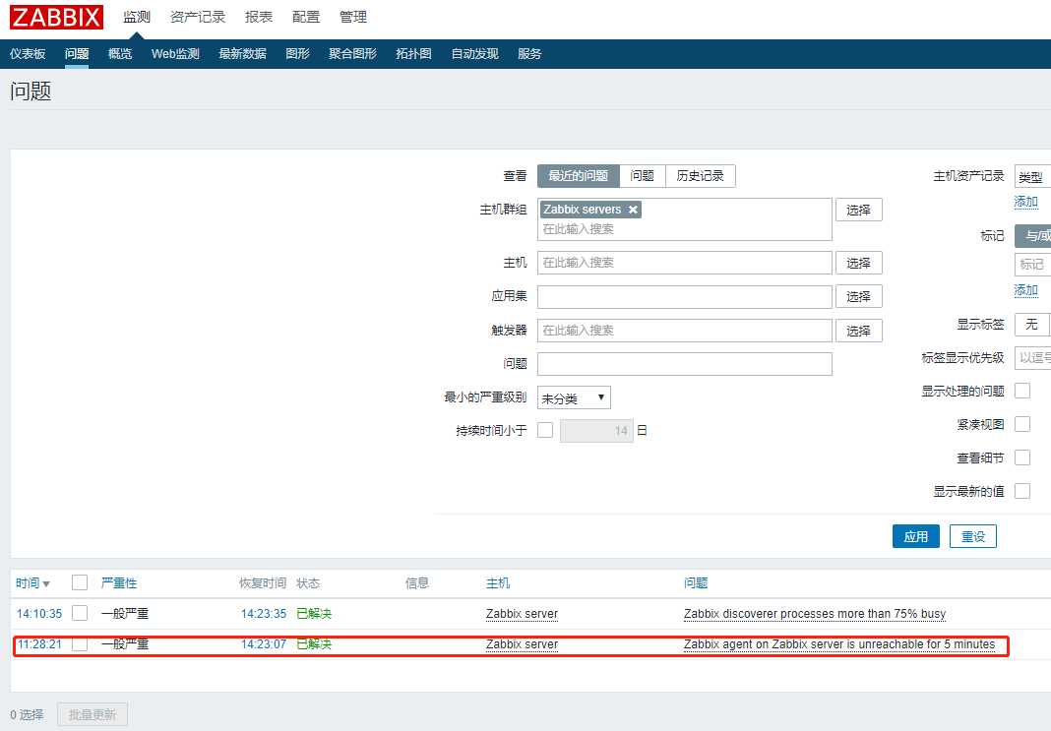Click the ZABBIX logo
The image size is (1051, 731).
point(56,17)
